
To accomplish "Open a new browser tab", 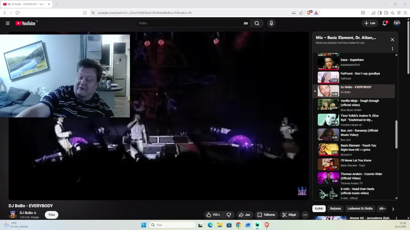I will tap(57, 4).
